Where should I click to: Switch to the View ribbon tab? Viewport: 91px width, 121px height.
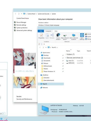point(56,31)
